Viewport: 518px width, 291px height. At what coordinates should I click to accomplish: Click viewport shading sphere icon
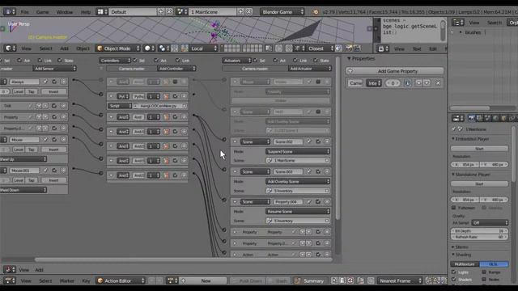click(149, 48)
